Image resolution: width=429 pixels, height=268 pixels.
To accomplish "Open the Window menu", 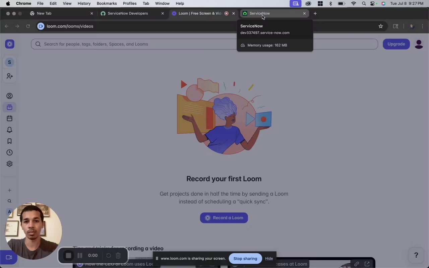I will click(x=162, y=3).
